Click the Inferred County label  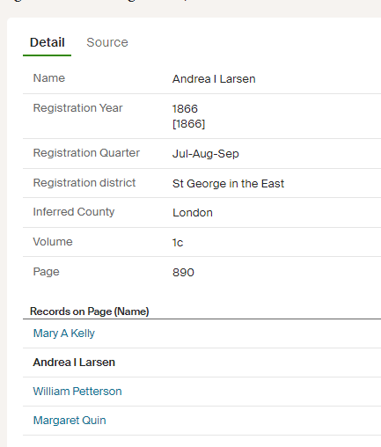click(x=74, y=212)
